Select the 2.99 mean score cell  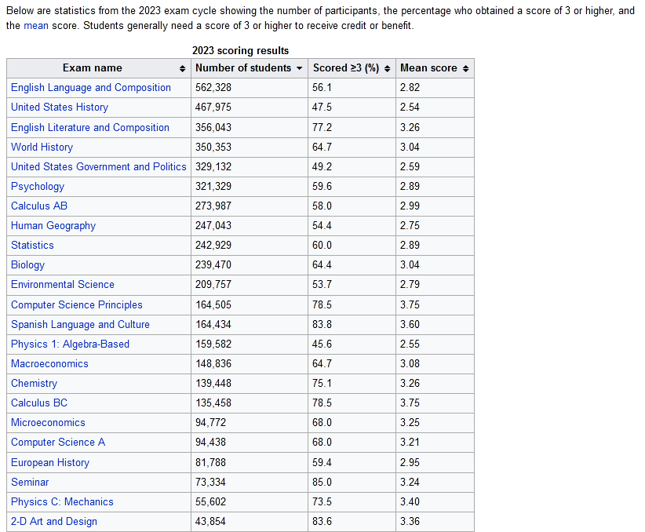click(435, 206)
